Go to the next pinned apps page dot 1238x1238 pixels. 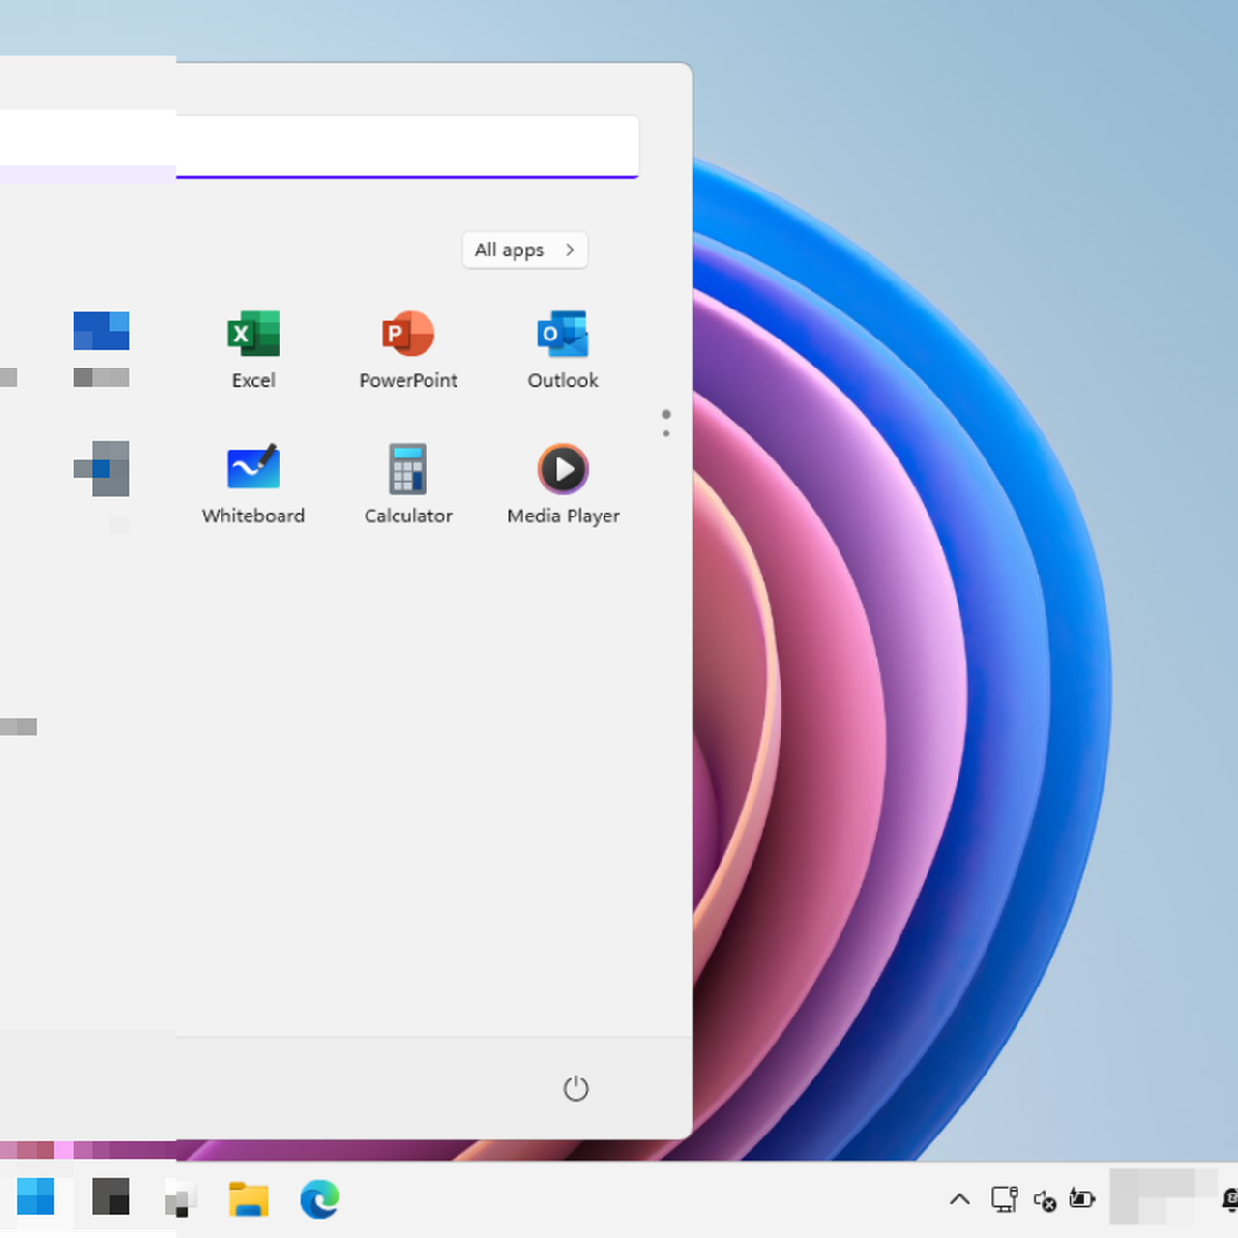click(x=666, y=433)
